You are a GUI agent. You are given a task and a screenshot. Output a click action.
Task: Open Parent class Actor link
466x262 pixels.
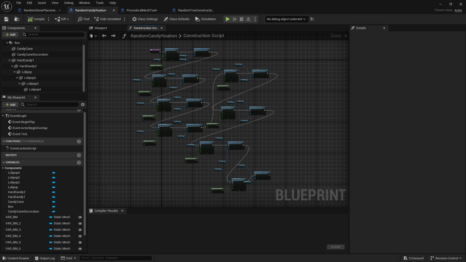tap(458, 10)
